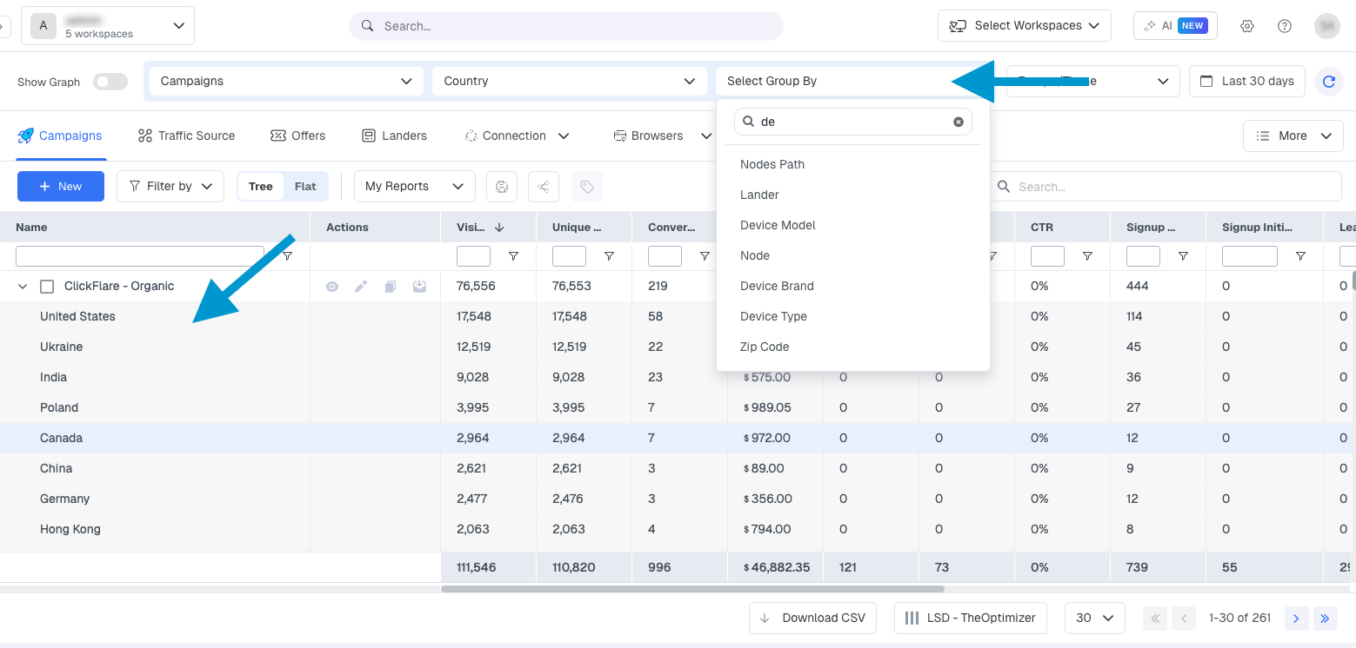The height and width of the screenshot is (648, 1356).
Task: Click the Download CSV button
Action: pyautogui.click(x=812, y=618)
